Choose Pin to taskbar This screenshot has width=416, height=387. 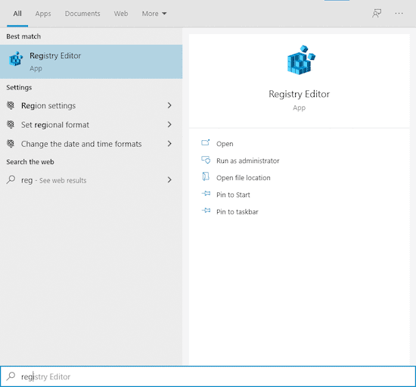pos(237,212)
